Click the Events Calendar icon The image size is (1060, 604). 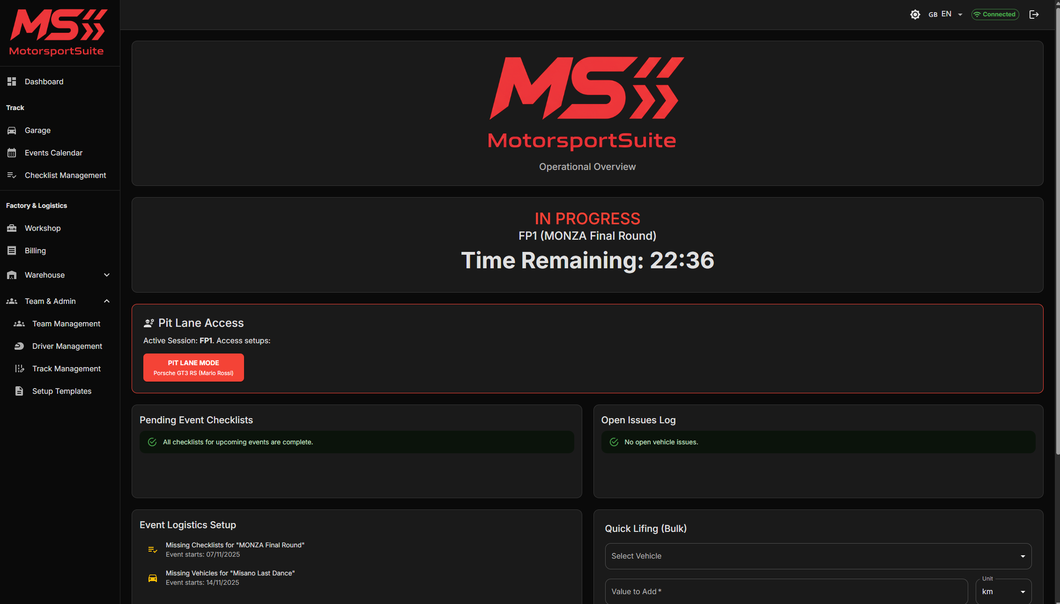coord(12,153)
